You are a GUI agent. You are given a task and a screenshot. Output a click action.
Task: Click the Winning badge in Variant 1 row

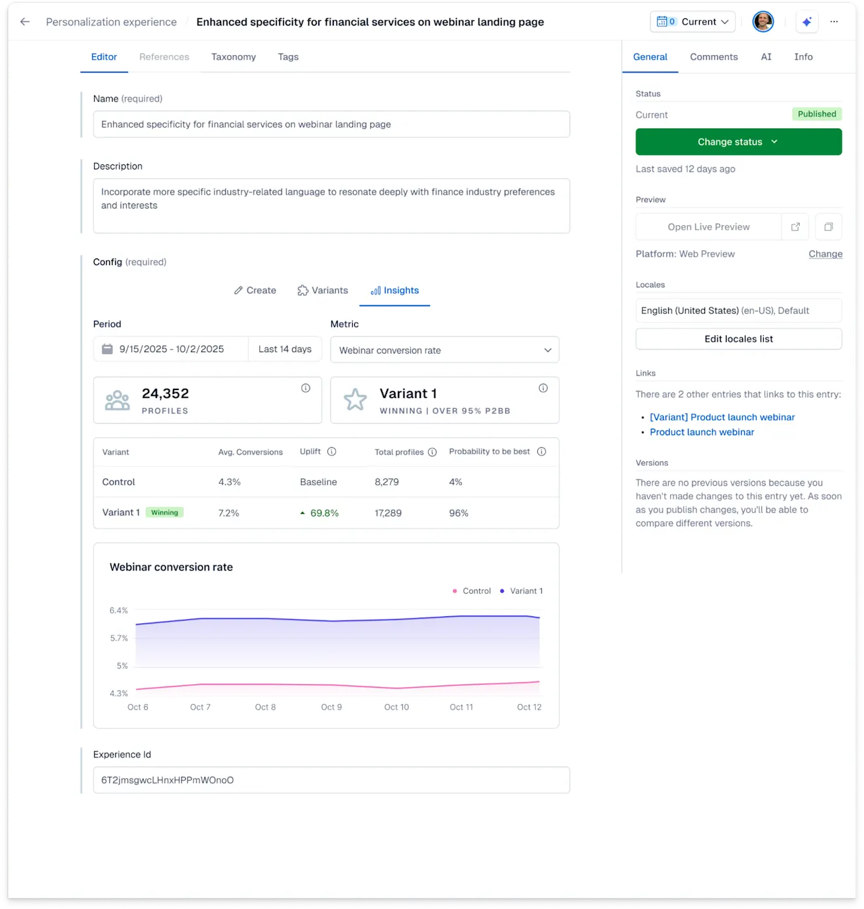(164, 512)
